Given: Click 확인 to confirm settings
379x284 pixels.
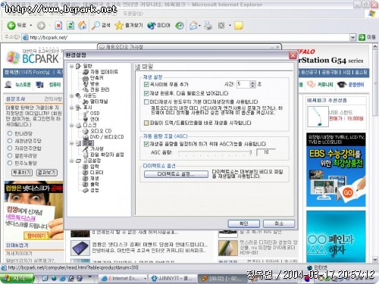Looking at the screenshot, I should pos(243,223).
